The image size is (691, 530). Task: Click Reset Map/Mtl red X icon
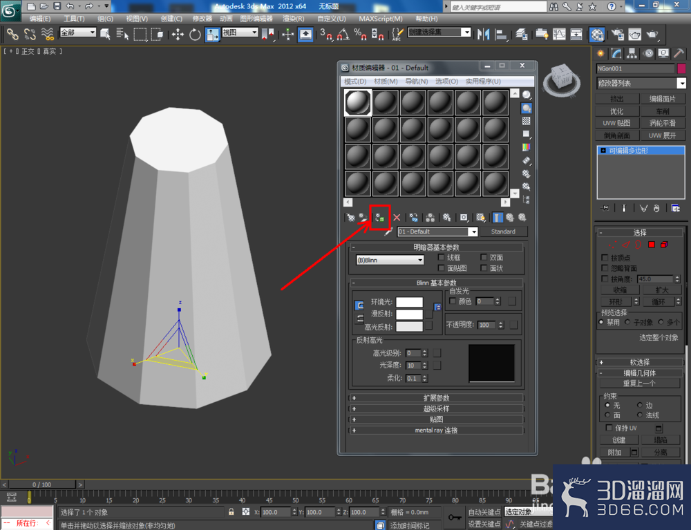[397, 218]
